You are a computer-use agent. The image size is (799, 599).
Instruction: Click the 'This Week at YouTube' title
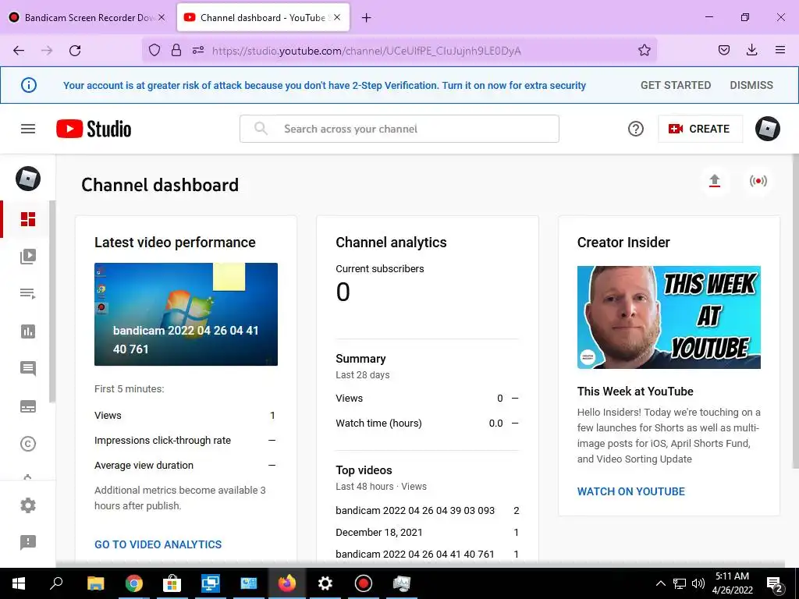tap(635, 392)
